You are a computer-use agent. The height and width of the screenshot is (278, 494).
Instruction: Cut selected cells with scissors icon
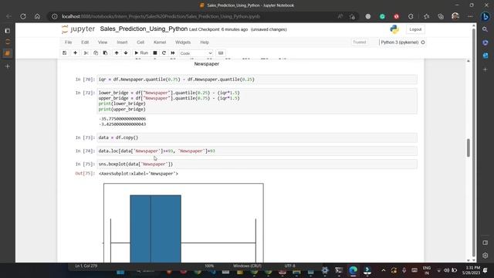86,53
